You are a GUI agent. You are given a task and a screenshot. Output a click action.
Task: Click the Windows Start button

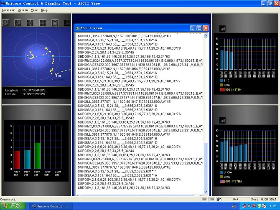tap(13, 206)
